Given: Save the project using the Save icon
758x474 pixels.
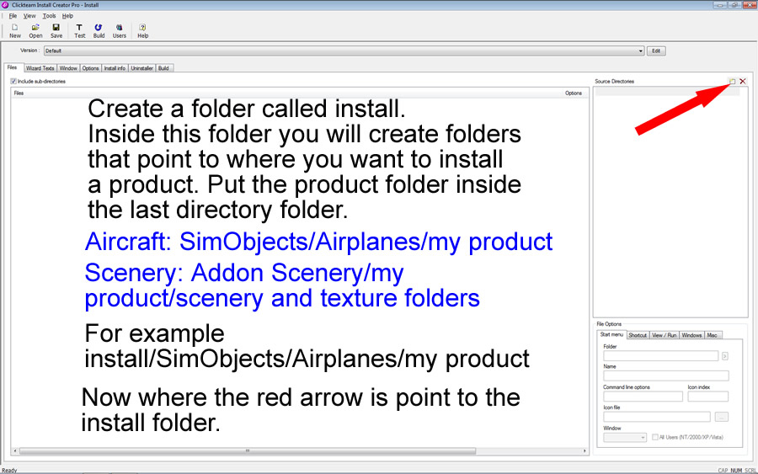Looking at the screenshot, I should (x=56, y=30).
